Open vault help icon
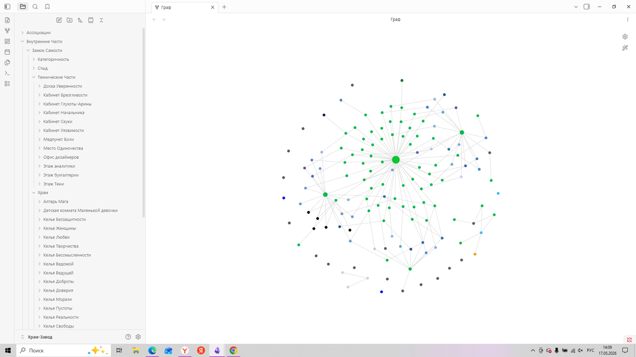 (x=128, y=337)
